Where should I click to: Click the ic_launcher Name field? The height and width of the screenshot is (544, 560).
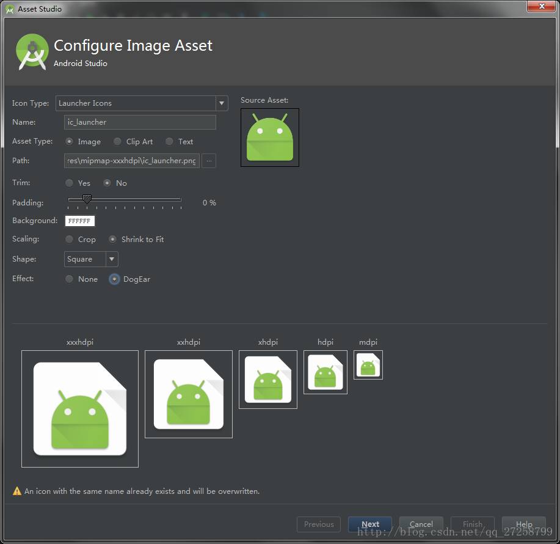(x=140, y=122)
